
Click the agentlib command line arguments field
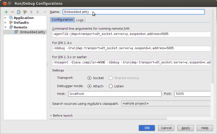(131, 34)
